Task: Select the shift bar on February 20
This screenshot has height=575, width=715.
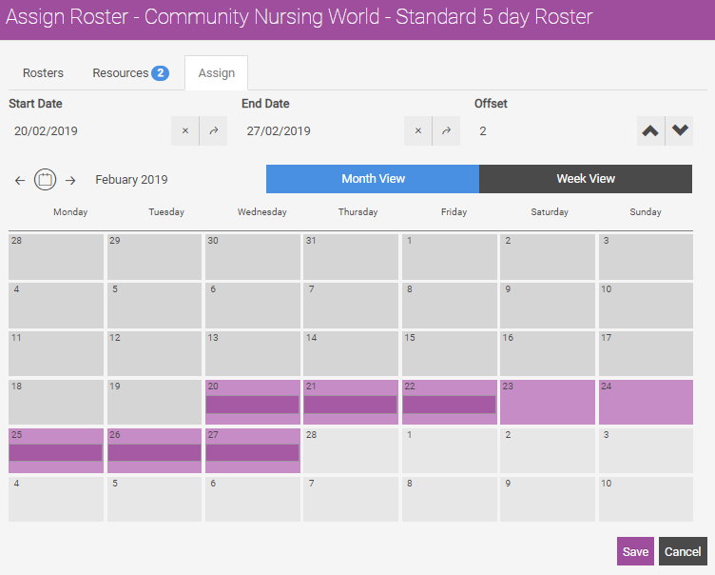Action: pos(252,405)
